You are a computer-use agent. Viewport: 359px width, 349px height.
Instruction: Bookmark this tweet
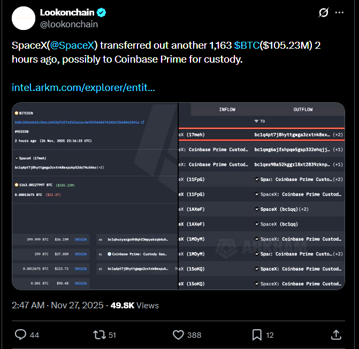pos(257,335)
